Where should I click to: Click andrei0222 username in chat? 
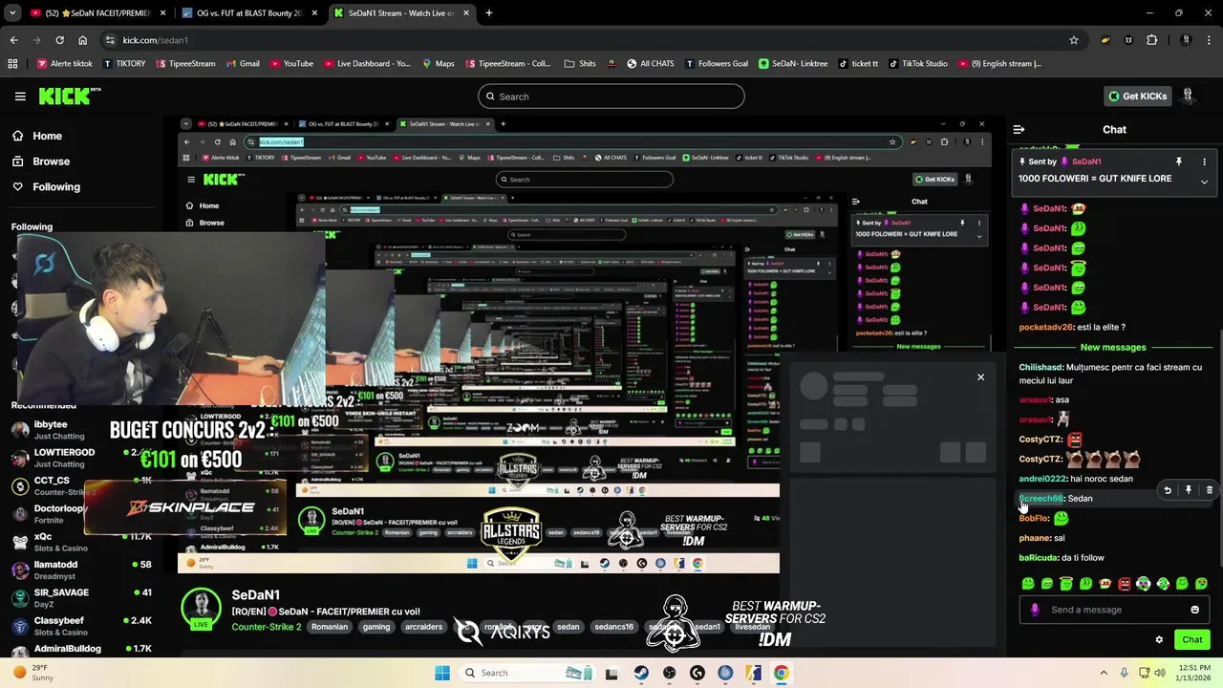[x=1042, y=479]
